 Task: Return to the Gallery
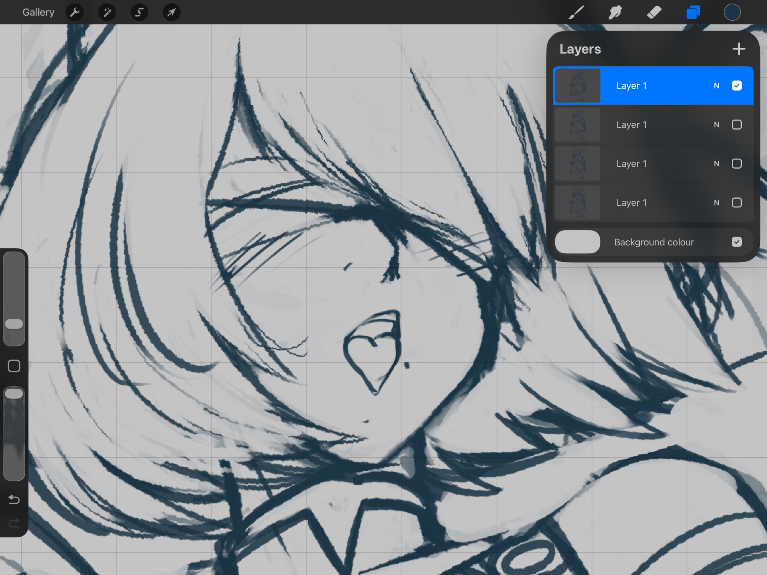pyautogui.click(x=38, y=12)
